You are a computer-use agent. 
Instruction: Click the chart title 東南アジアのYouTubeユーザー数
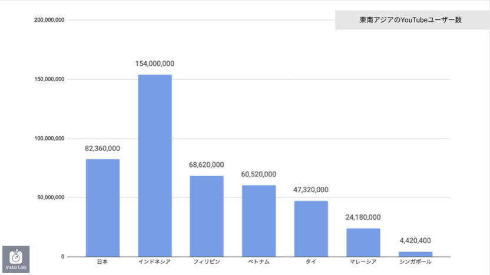point(410,20)
